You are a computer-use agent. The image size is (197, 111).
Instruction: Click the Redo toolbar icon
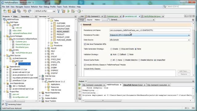30,11
